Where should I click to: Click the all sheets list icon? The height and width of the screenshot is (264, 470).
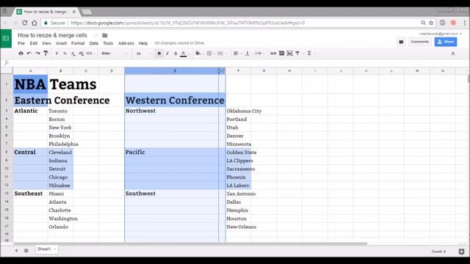tap(26, 250)
